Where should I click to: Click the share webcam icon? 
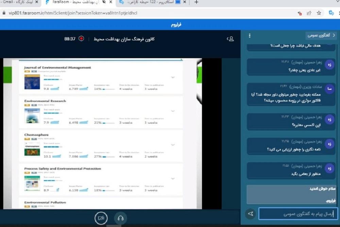(x=101, y=218)
